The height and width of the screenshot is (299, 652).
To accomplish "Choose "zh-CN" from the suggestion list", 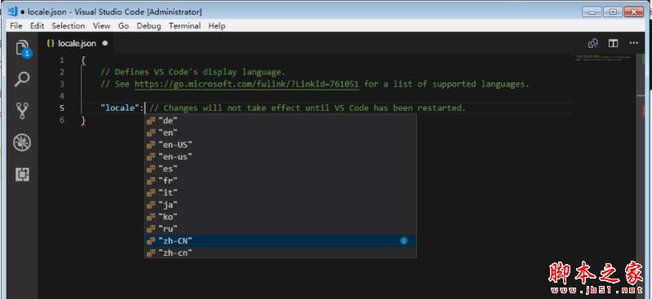I will [x=280, y=241].
